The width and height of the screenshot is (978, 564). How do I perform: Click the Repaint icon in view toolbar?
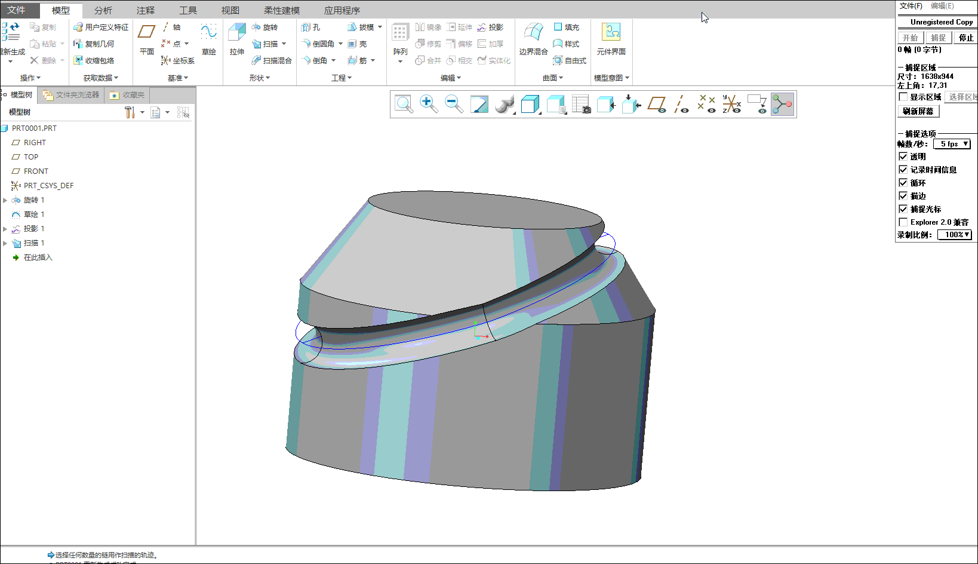pos(479,104)
